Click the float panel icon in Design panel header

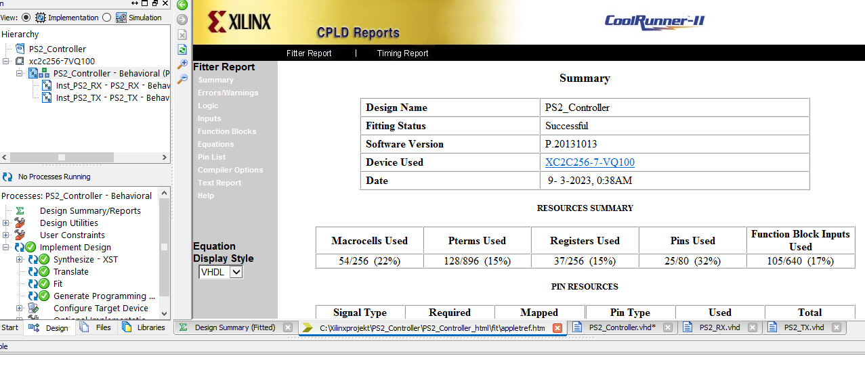coord(155,4)
